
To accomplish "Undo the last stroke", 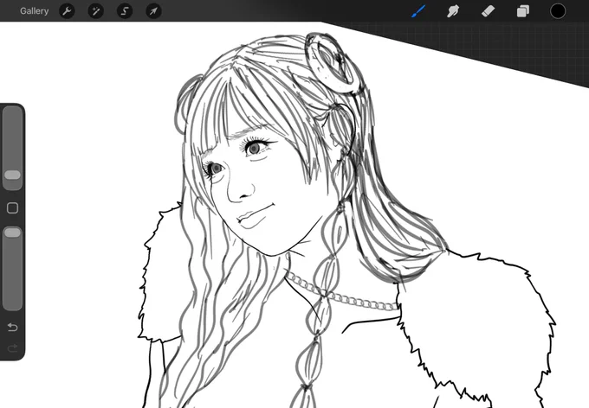I will click(x=12, y=328).
